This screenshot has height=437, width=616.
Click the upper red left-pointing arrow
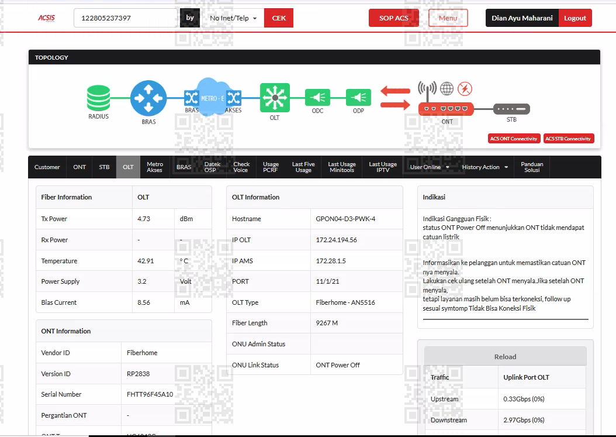396,91
